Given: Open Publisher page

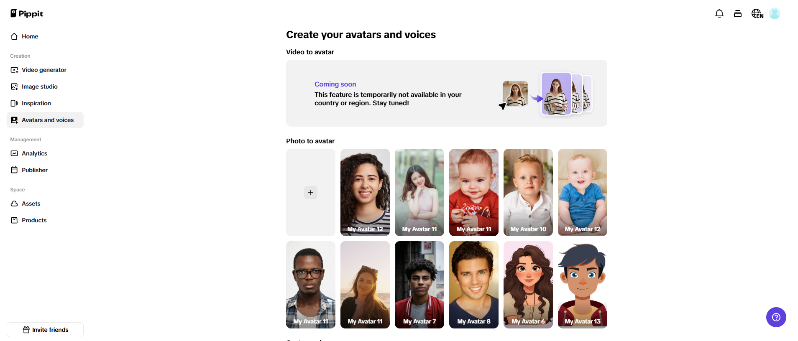Looking at the screenshot, I should click(34, 170).
